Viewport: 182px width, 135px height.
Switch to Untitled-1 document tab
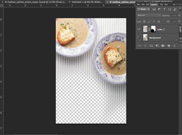(87, 2)
